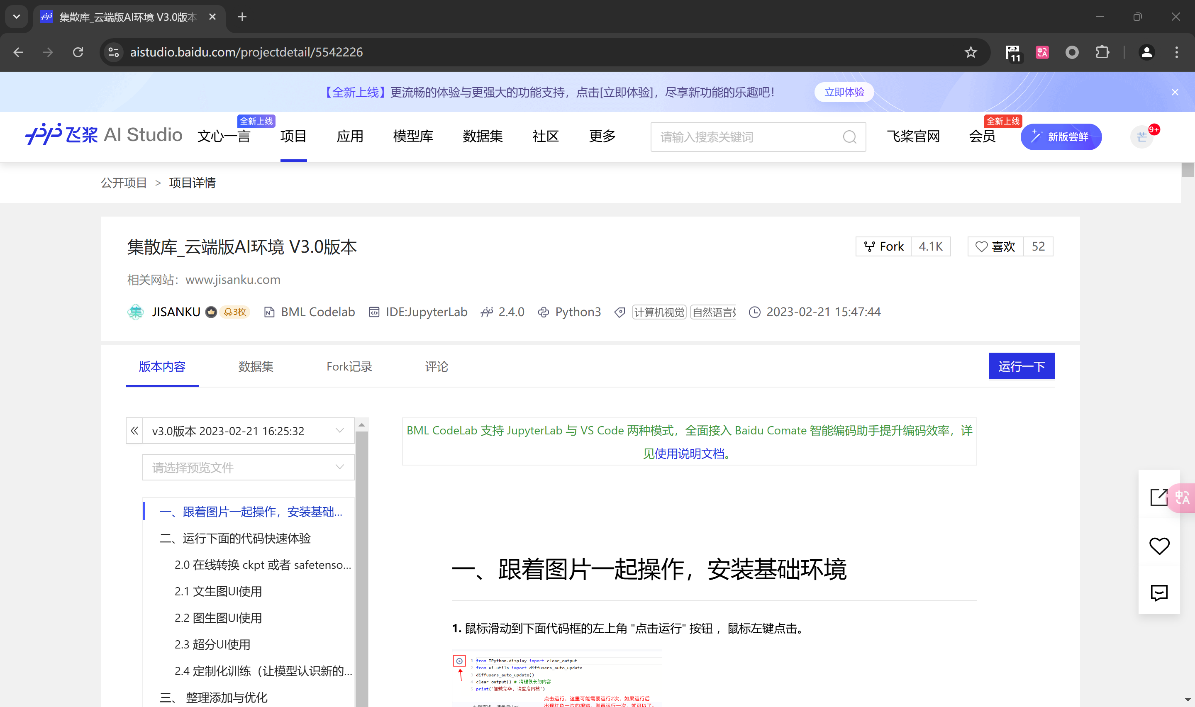Click the 计算机视觉 tag

pyautogui.click(x=659, y=312)
